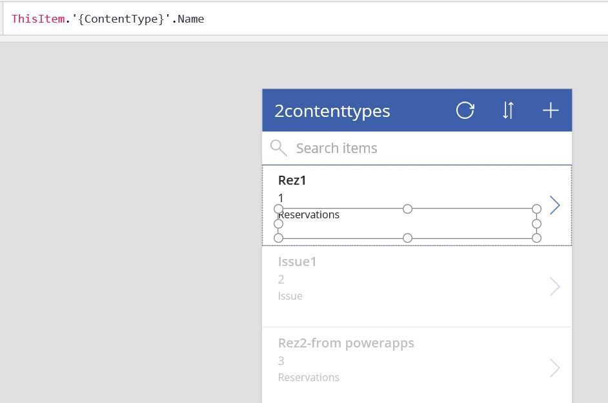
Task: Select the Issue1 title label
Action: (x=297, y=262)
